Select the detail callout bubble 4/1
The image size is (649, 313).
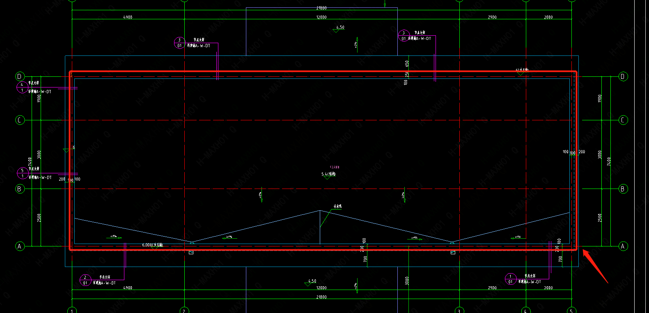point(22,87)
